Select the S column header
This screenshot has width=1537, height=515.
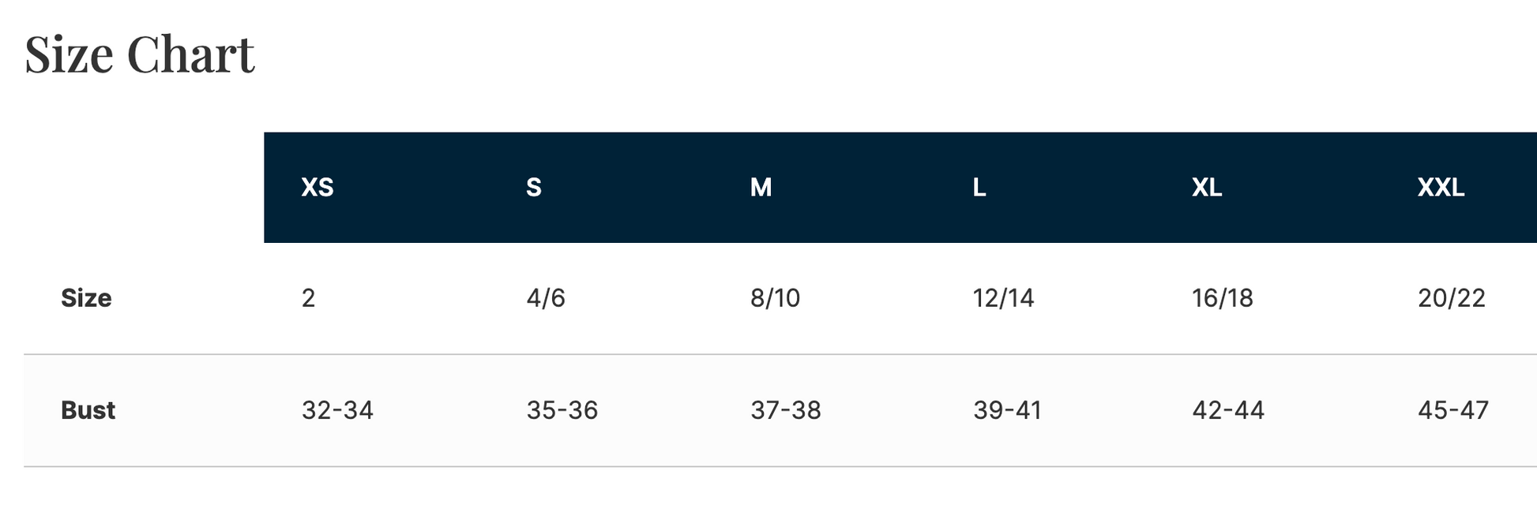click(x=534, y=188)
